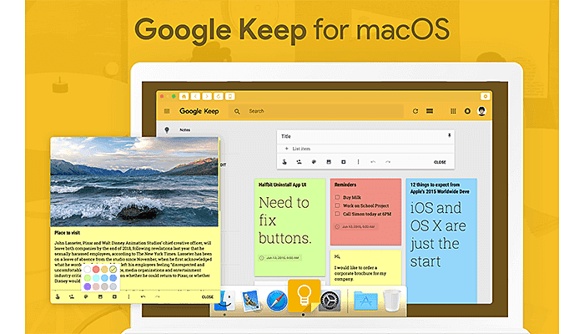Select the purple color swatch

click(87, 286)
